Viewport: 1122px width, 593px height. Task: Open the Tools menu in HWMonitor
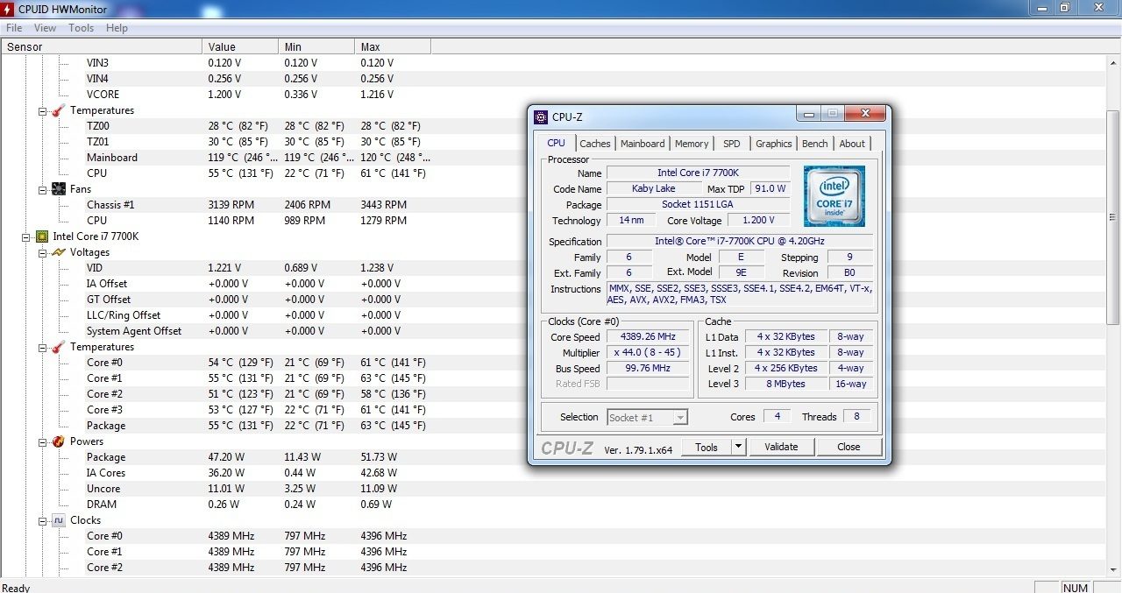point(81,28)
